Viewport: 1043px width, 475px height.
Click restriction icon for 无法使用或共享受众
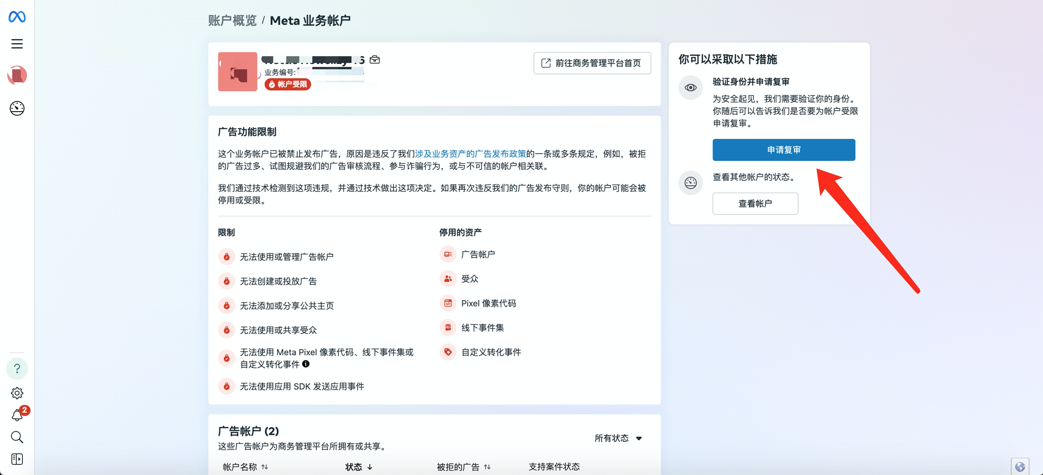(x=227, y=330)
